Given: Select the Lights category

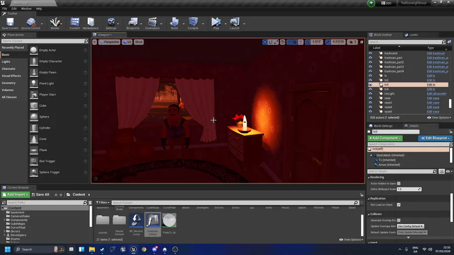Looking at the screenshot, I should pyautogui.click(x=6, y=61).
